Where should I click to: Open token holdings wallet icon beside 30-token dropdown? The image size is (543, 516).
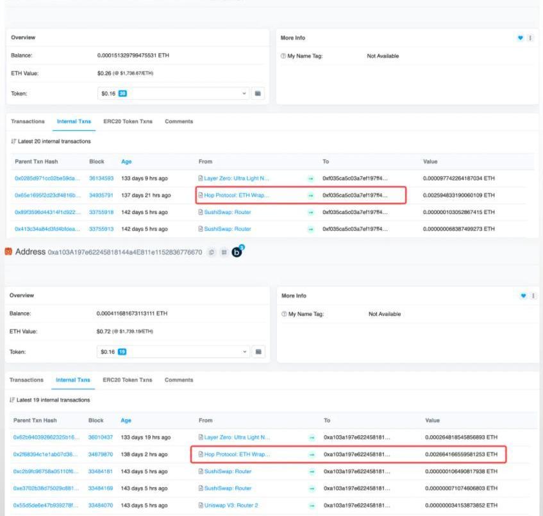(258, 94)
